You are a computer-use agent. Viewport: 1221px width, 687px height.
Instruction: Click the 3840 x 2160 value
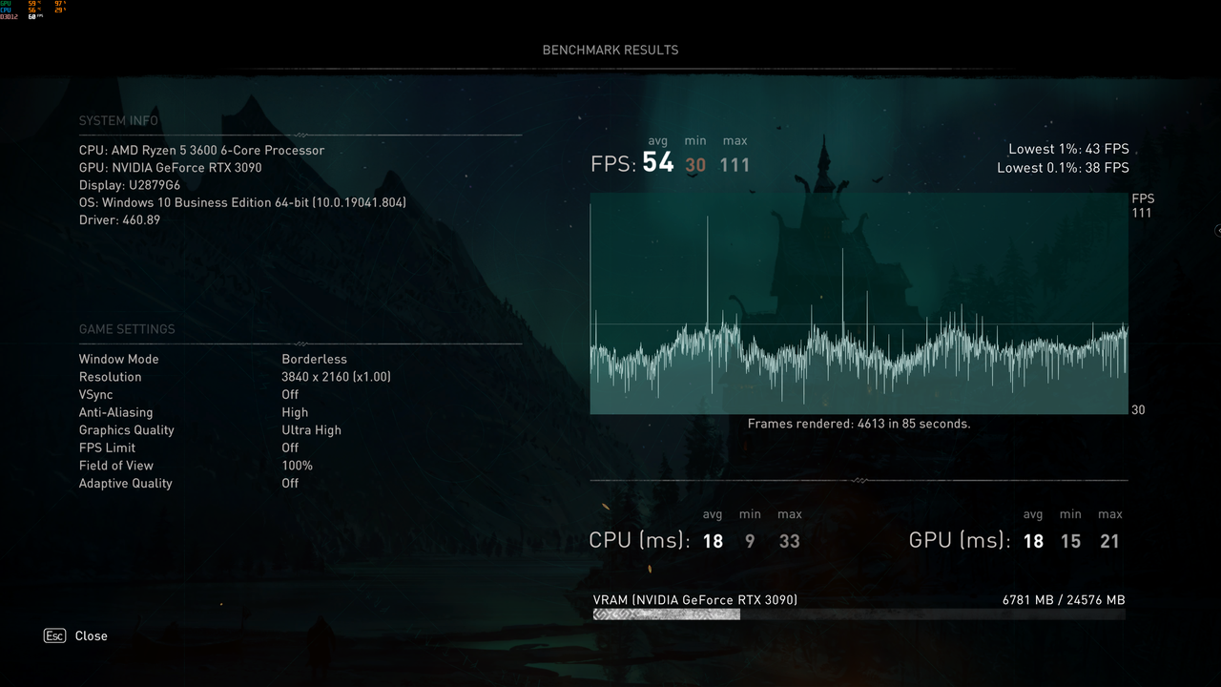(x=336, y=377)
